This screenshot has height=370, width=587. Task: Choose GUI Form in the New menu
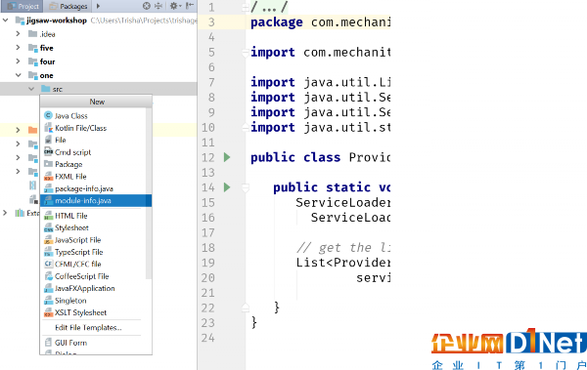(x=96, y=343)
